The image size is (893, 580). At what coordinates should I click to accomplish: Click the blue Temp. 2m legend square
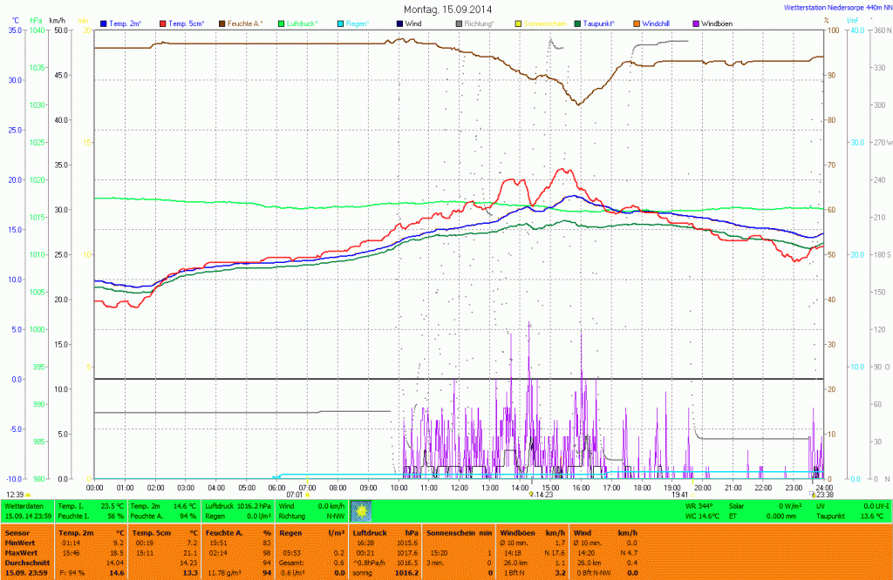pos(105,22)
